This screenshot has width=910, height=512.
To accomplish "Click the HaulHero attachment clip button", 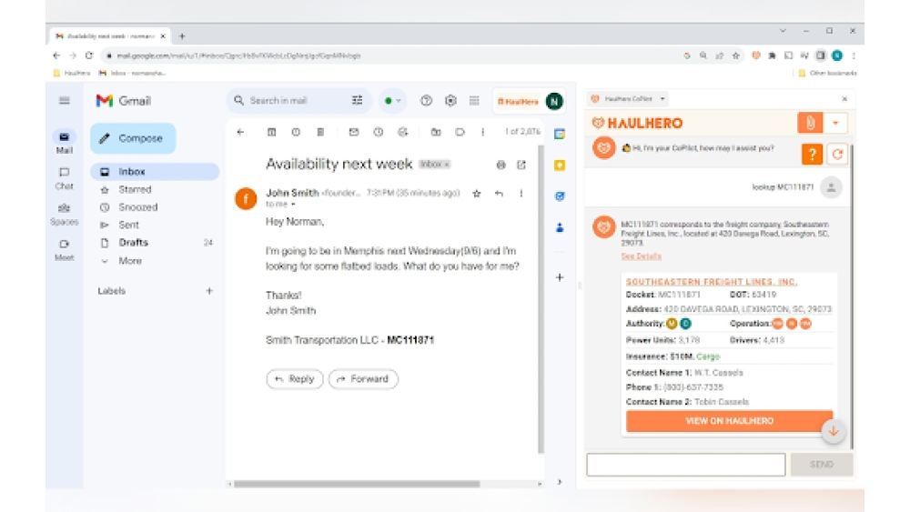I will tap(810, 123).
